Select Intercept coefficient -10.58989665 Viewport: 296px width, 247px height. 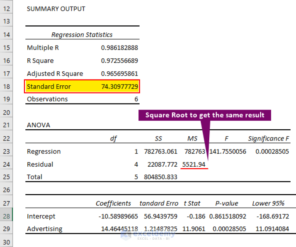pyautogui.click(x=118, y=217)
